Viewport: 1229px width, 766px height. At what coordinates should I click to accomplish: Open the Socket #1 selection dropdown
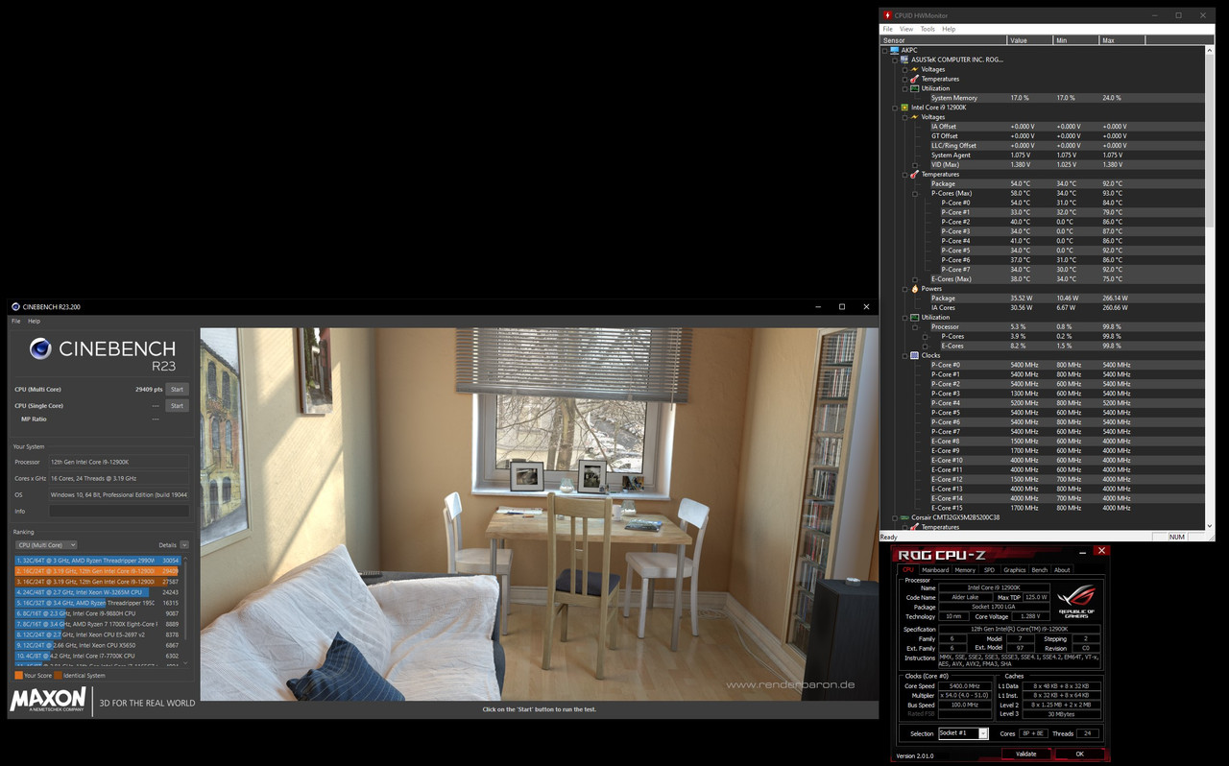click(963, 733)
